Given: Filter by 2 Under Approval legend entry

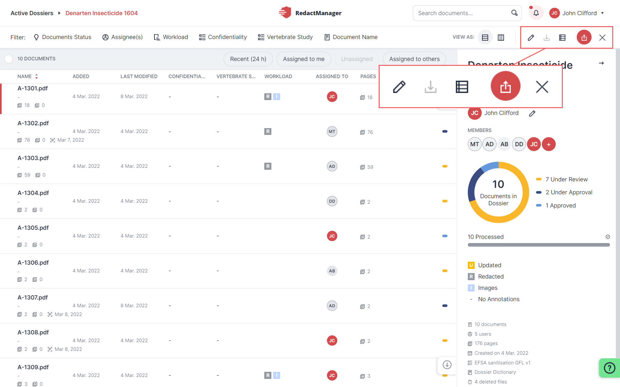Looking at the screenshot, I should tap(564, 192).
